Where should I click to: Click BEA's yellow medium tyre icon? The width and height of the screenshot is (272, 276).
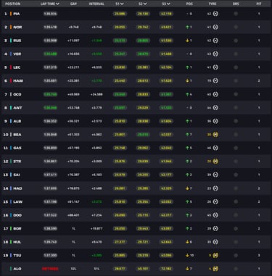[215, 135]
